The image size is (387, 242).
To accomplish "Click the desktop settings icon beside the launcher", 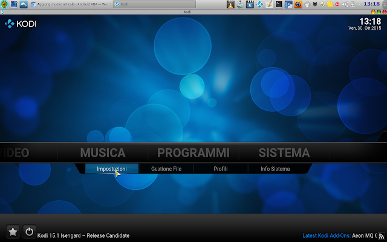I will pos(14,4).
